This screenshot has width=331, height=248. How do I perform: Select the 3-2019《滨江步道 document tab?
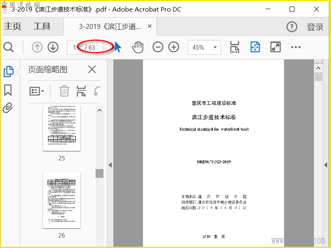point(110,26)
